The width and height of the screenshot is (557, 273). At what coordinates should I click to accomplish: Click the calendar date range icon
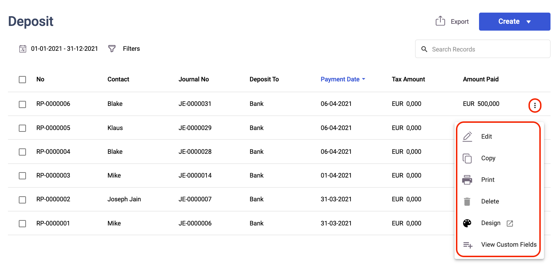(23, 49)
